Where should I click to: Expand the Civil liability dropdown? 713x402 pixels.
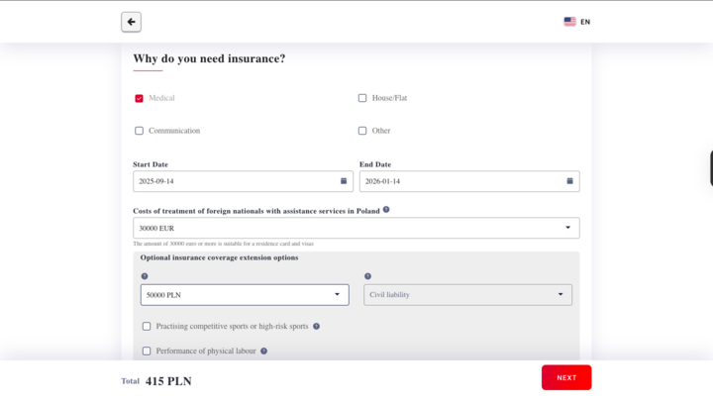point(467,295)
